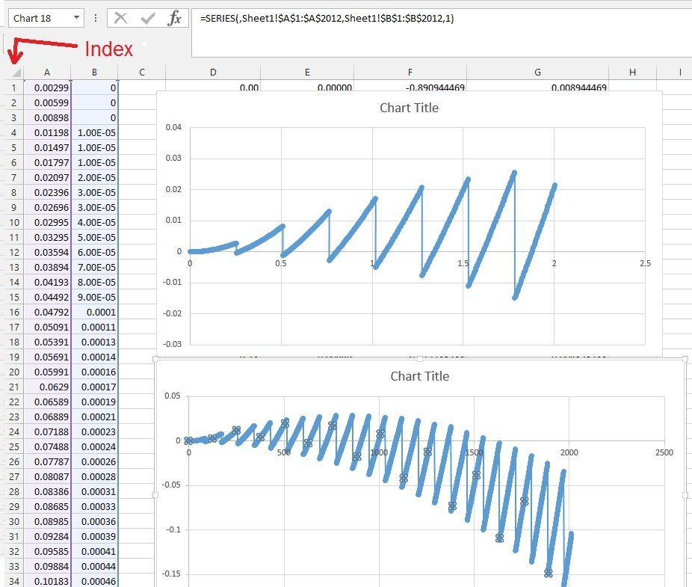Click the upper chart's Chart Title
The image size is (692, 587).
(x=409, y=108)
